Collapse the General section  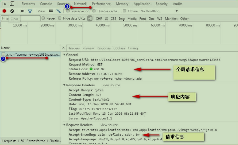point(64,55)
